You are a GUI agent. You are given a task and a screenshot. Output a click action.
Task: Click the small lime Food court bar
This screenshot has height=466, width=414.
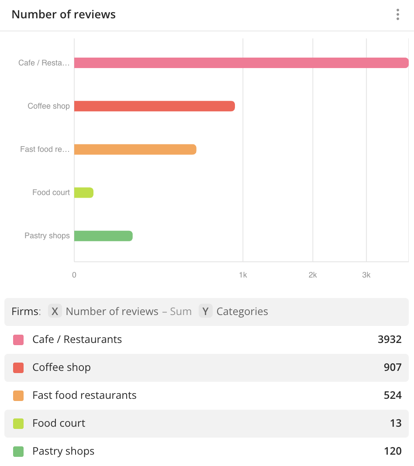tap(84, 192)
